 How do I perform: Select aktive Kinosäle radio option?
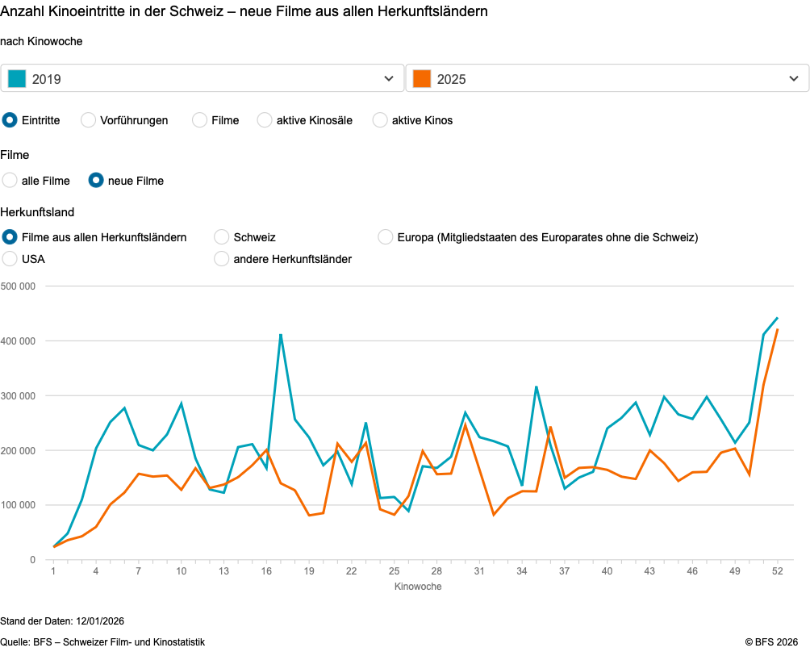[x=265, y=120]
